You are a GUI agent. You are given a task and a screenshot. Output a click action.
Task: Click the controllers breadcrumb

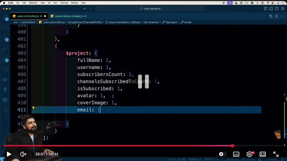pos(28,22)
